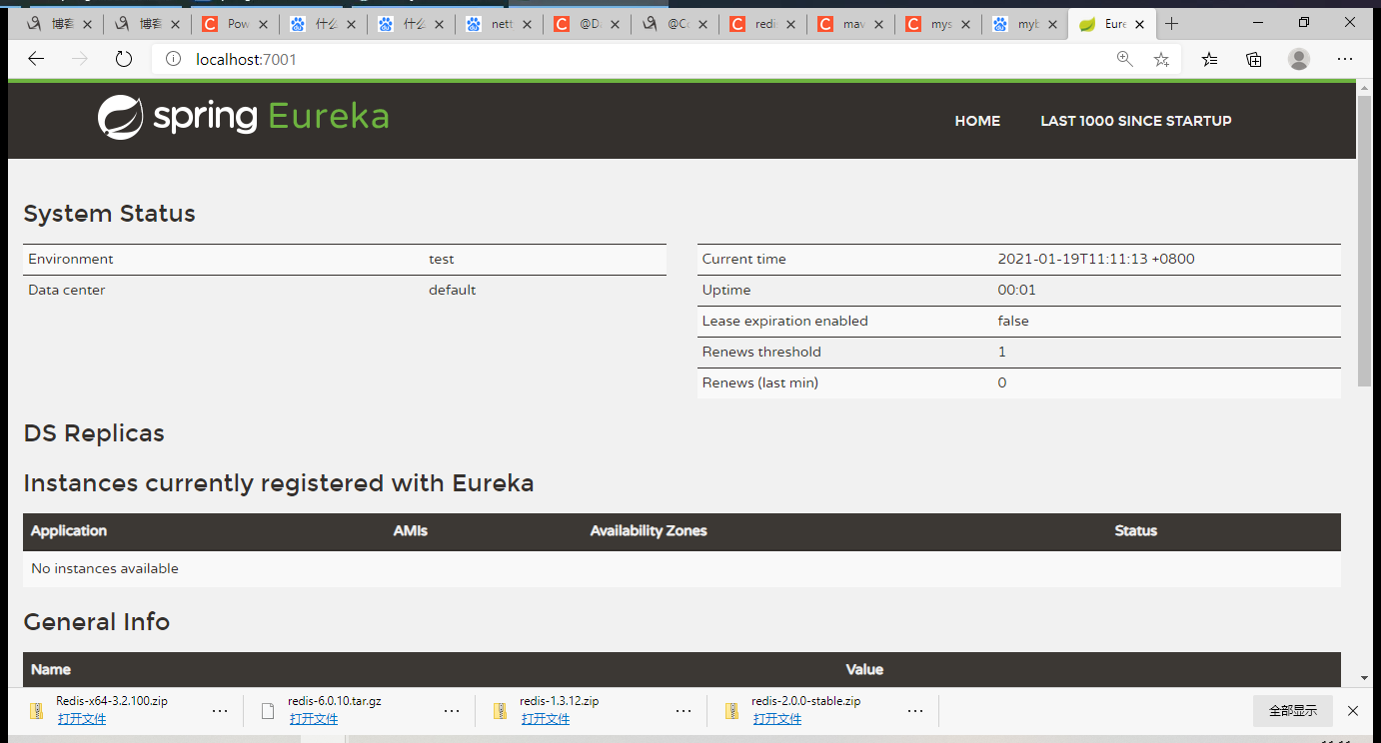Open the Collections panel
This screenshot has height=743, width=1381.
point(1254,60)
